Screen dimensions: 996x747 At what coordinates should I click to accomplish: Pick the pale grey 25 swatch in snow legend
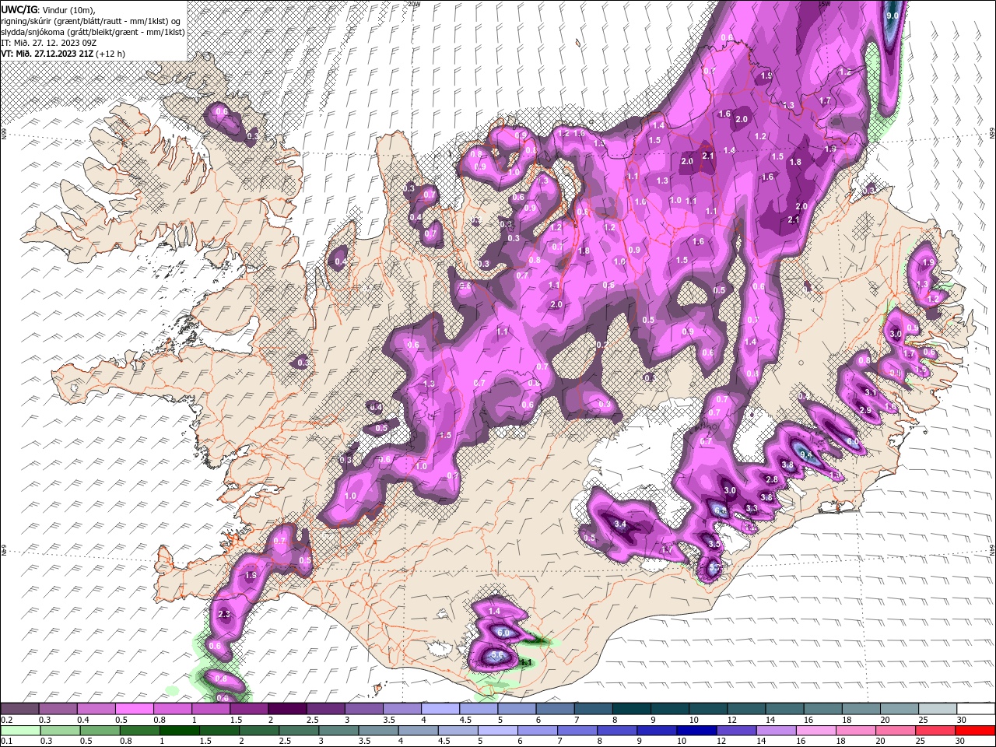pyautogui.click(x=938, y=709)
